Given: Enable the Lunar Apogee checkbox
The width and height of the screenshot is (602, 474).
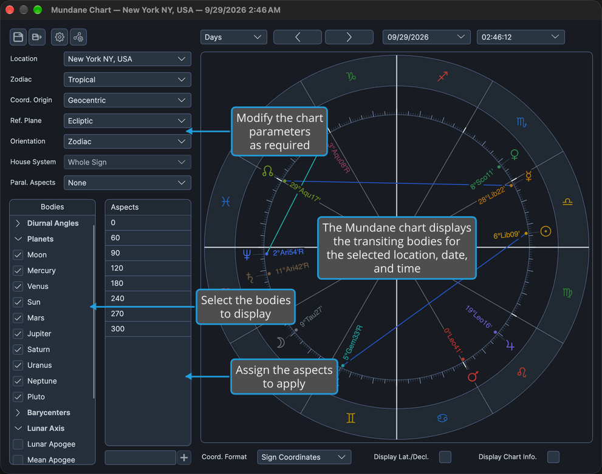Looking at the screenshot, I should click(18, 444).
